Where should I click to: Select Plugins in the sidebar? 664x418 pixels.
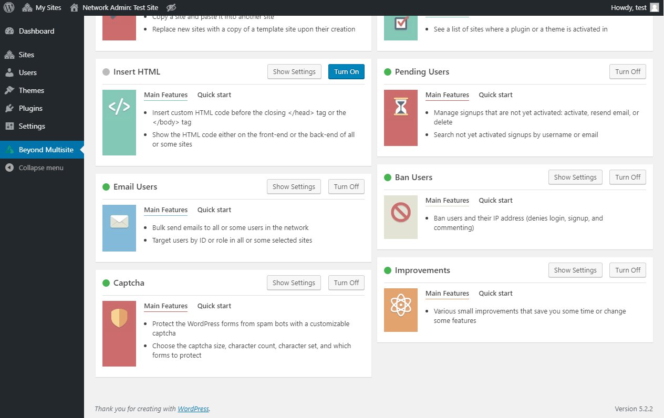[31, 108]
